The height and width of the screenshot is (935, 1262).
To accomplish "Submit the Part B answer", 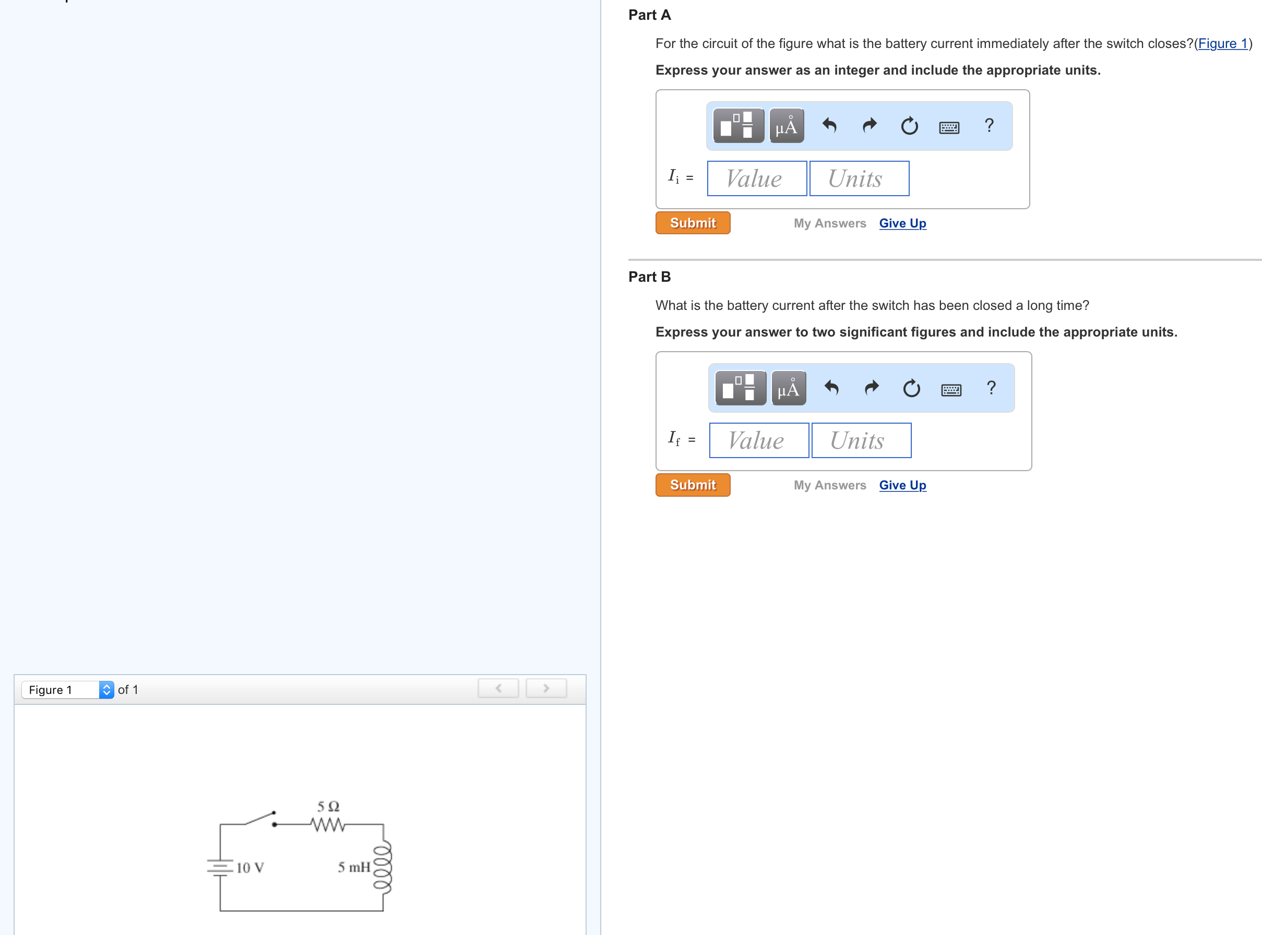I will pyautogui.click(x=693, y=485).
